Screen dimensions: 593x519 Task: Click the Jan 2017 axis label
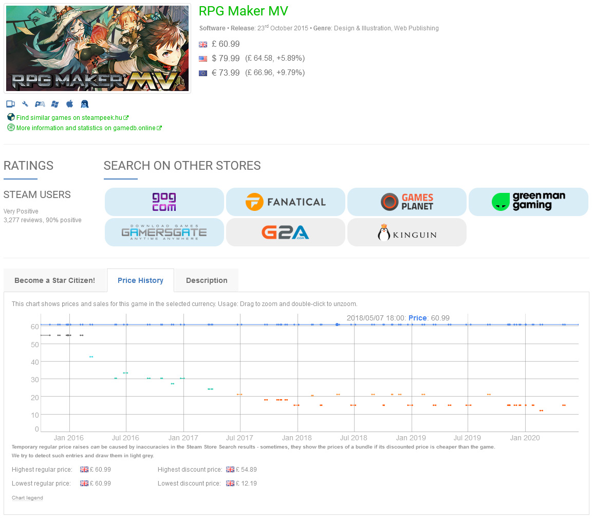pyautogui.click(x=183, y=438)
